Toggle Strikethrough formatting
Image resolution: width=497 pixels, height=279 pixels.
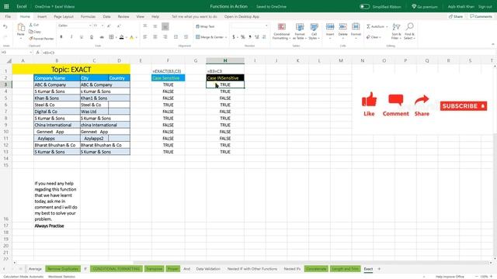(102, 37)
